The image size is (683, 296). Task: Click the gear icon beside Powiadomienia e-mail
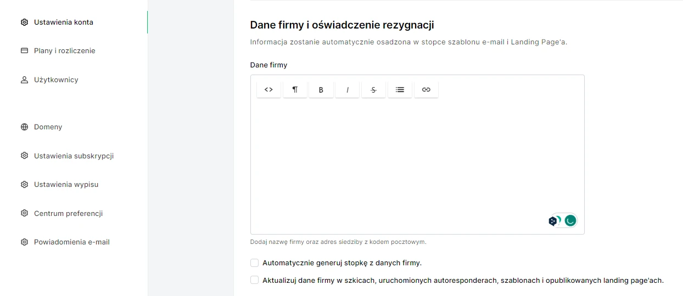[x=24, y=242]
